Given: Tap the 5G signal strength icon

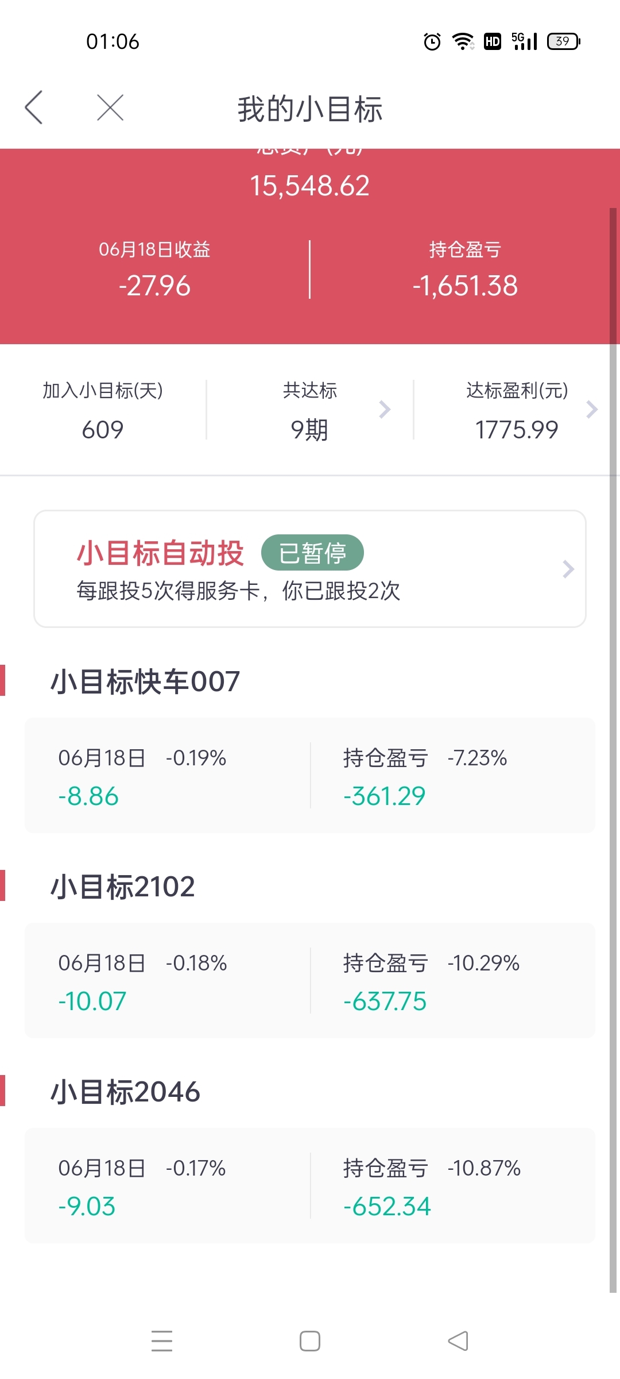Looking at the screenshot, I should pos(524,41).
